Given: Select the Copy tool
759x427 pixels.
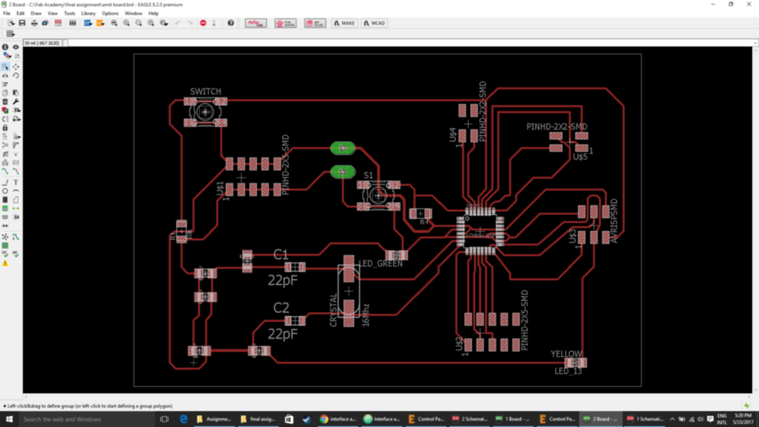Looking at the screenshot, I should 6,93.
